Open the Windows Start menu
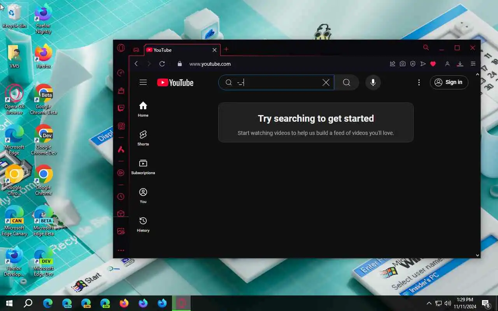498x311 pixels. click(x=9, y=303)
